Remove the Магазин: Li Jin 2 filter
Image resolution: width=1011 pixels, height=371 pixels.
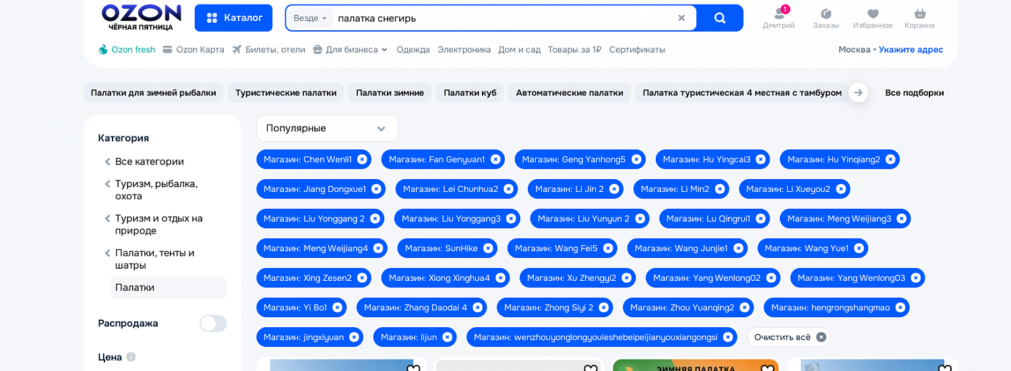tap(614, 189)
